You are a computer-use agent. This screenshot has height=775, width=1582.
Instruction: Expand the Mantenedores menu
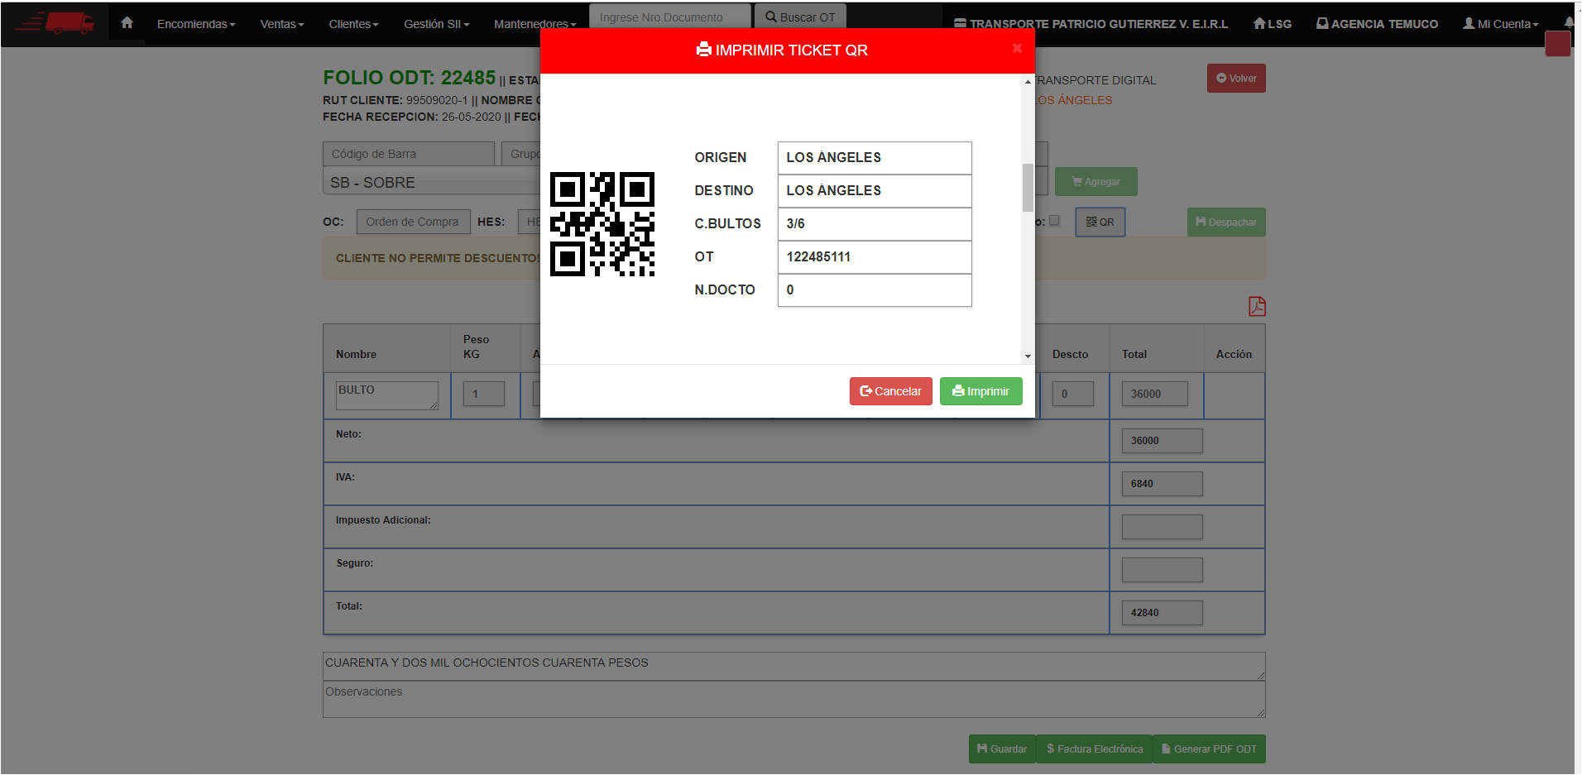(x=535, y=24)
